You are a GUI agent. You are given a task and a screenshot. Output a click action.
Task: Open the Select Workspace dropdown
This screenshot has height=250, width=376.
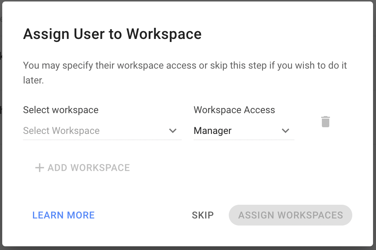[102, 131]
